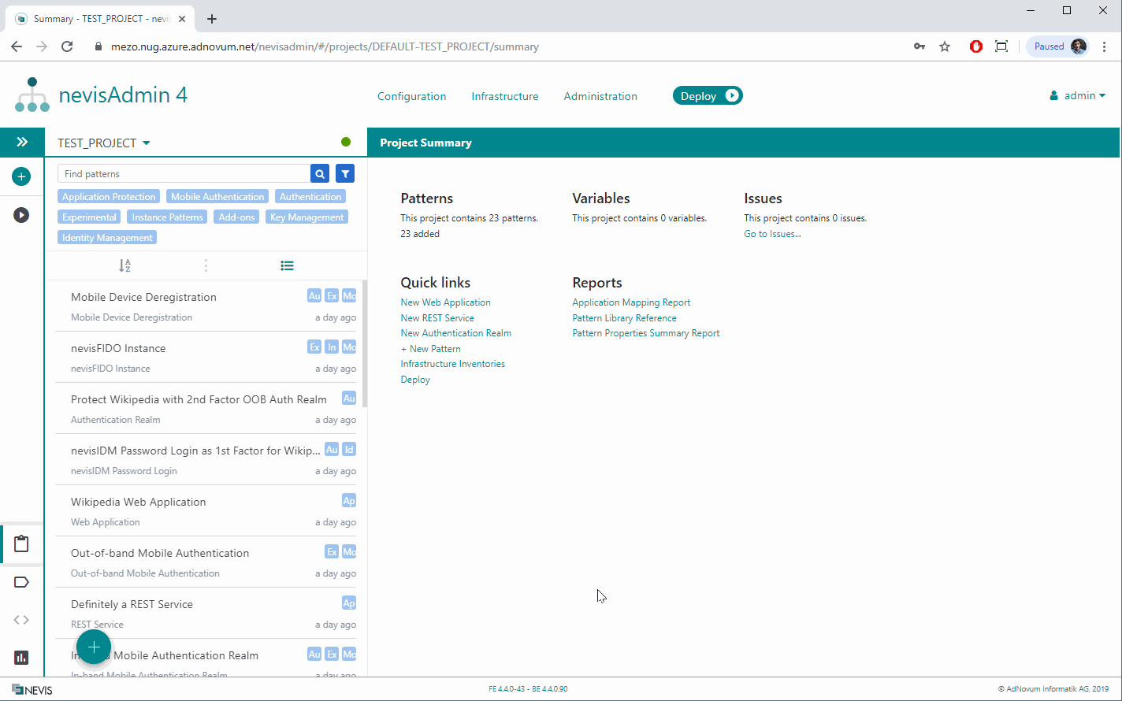Viewport: 1122px width, 701px height.
Task: Open the saved passwords key icon
Action: [x=920, y=46]
